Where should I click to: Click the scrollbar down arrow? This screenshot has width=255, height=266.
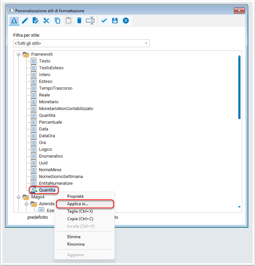(x=239, y=207)
